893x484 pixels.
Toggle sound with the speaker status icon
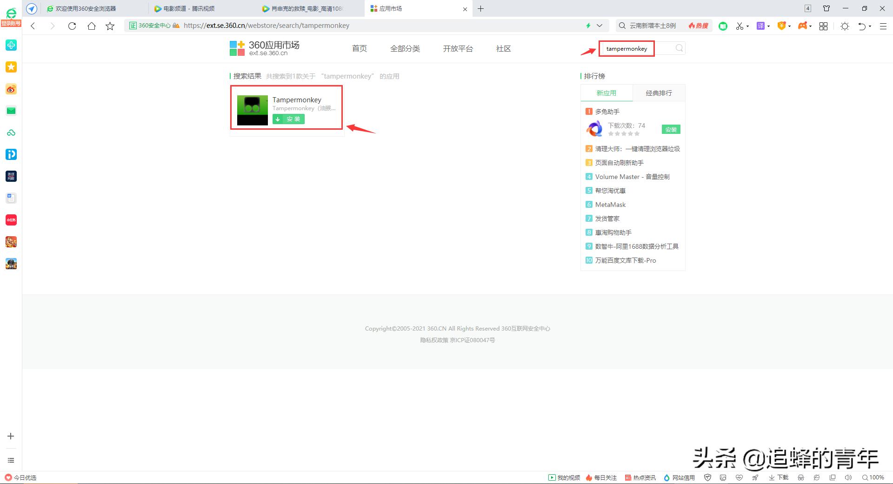click(x=848, y=477)
